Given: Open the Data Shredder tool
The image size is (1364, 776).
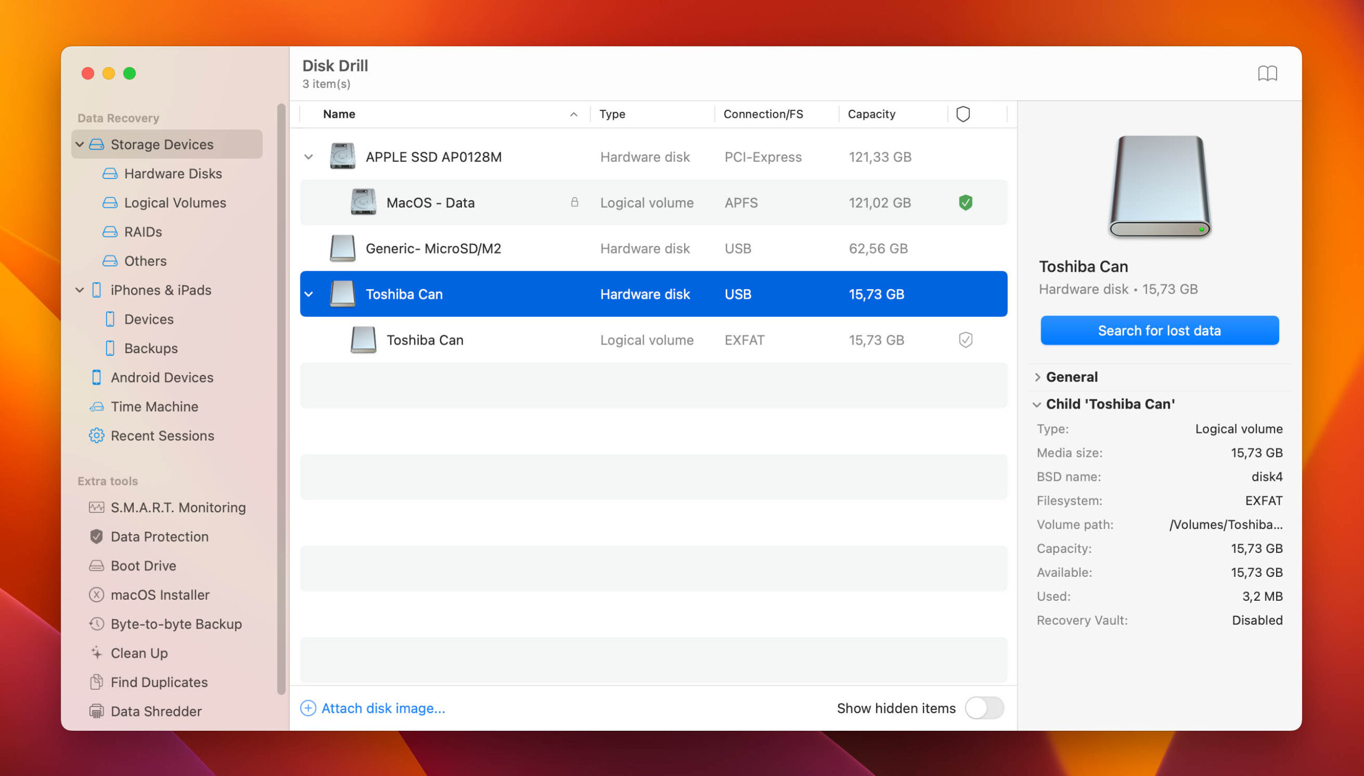Looking at the screenshot, I should click(x=156, y=712).
